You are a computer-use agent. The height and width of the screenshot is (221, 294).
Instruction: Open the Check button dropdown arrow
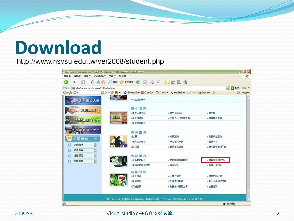pos(168,93)
